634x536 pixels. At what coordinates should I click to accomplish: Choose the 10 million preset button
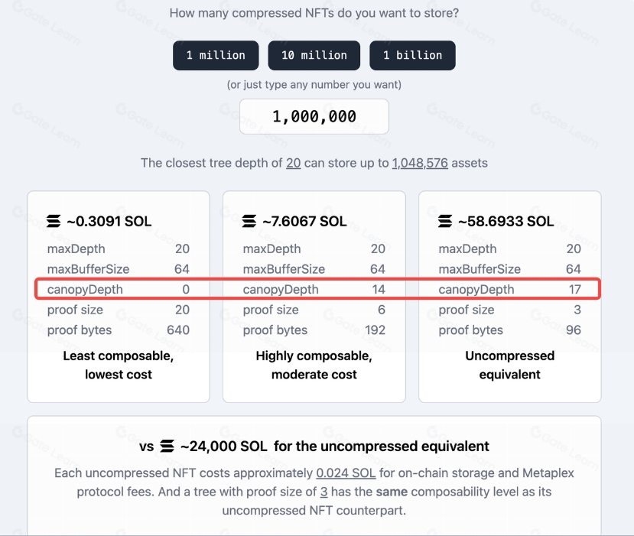coord(314,55)
